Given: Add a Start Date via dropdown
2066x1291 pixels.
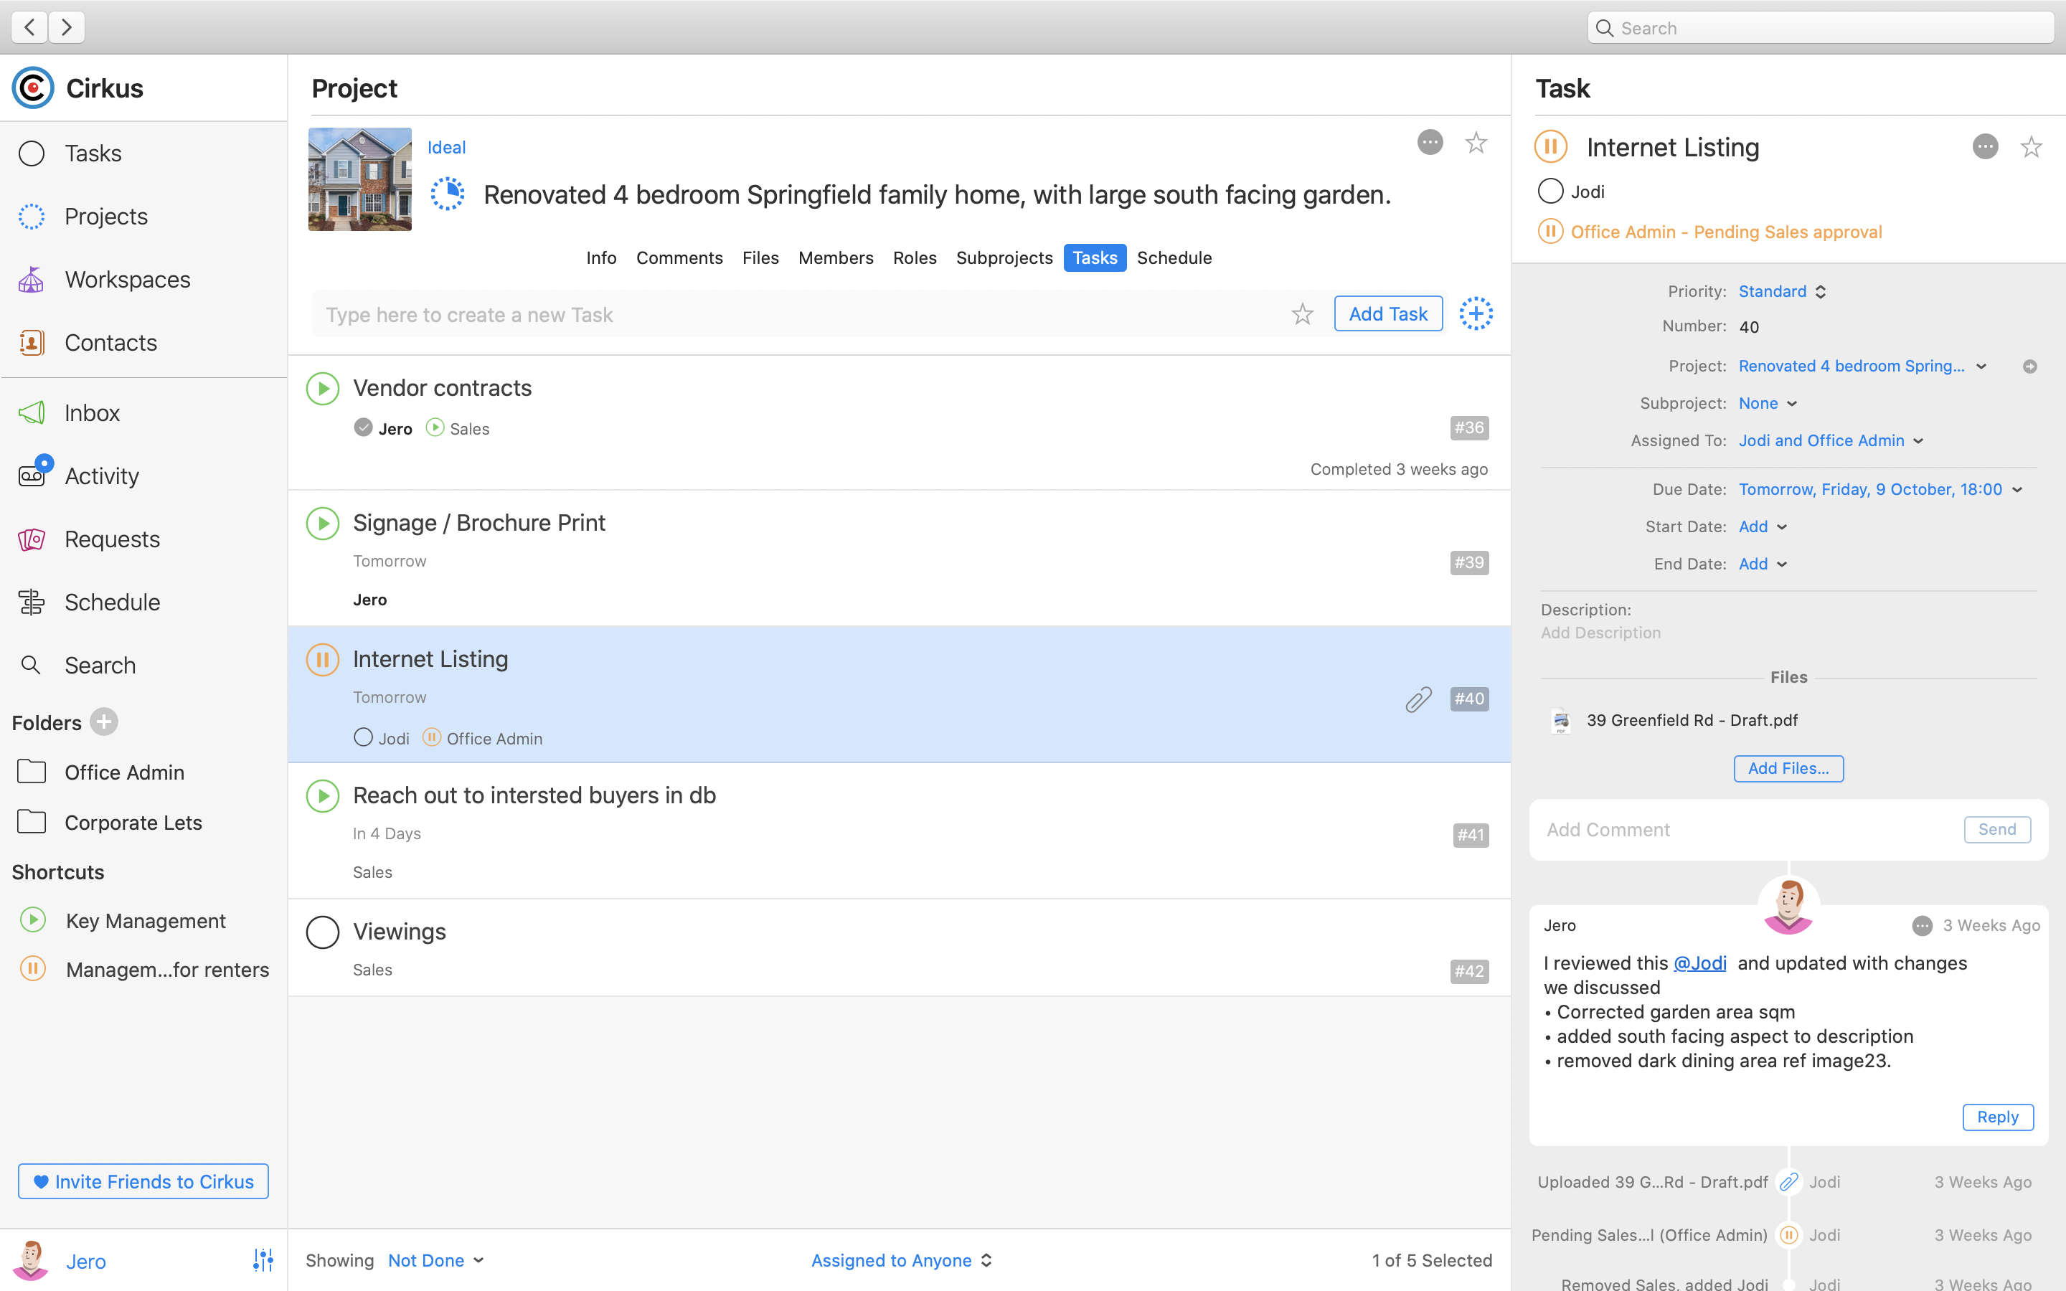Looking at the screenshot, I should click(1763, 528).
